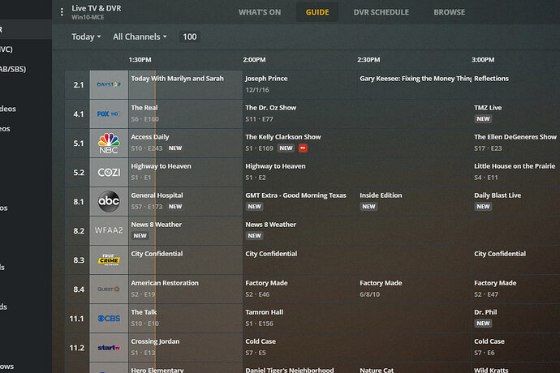Open the All Channels filter dropdown
Image resolution: width=560 pixels, height=373 pixels.
coord(140,36)
